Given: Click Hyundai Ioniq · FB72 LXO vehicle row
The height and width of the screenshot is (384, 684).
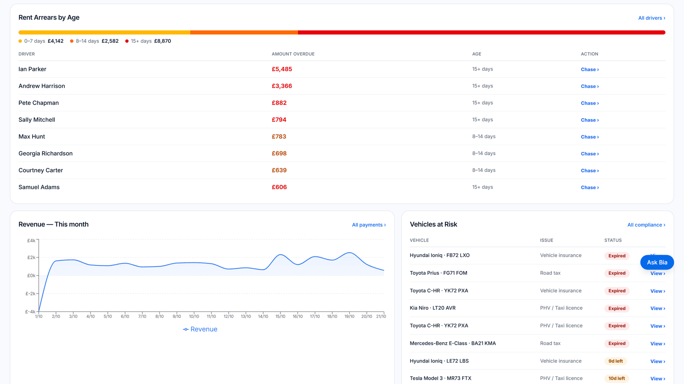Looking at the screenshot, I should (x=537, y=256).
